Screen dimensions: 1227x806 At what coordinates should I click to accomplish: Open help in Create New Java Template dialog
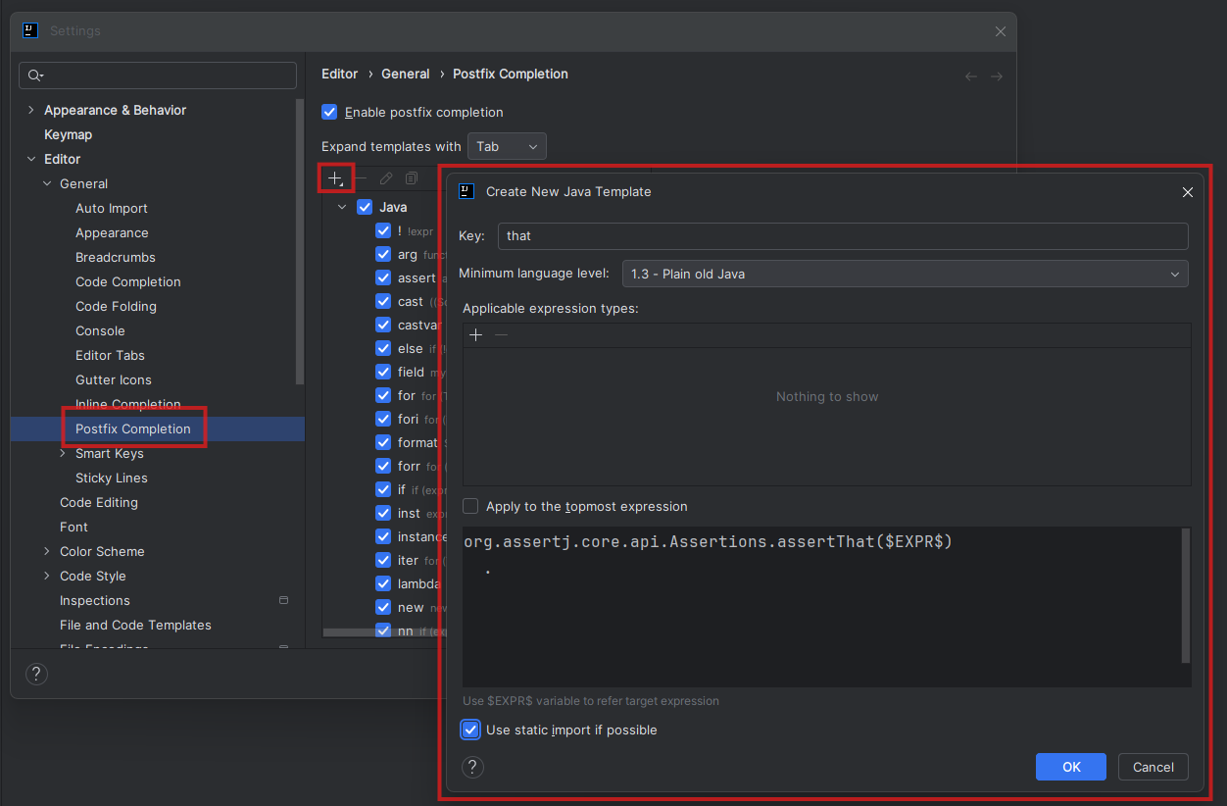click(x=473, y=767)
